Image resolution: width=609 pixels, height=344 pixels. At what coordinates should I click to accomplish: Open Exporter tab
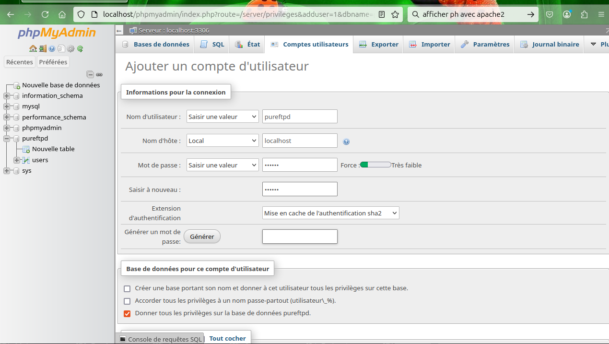pyautogui.click(x=379, y=44)
